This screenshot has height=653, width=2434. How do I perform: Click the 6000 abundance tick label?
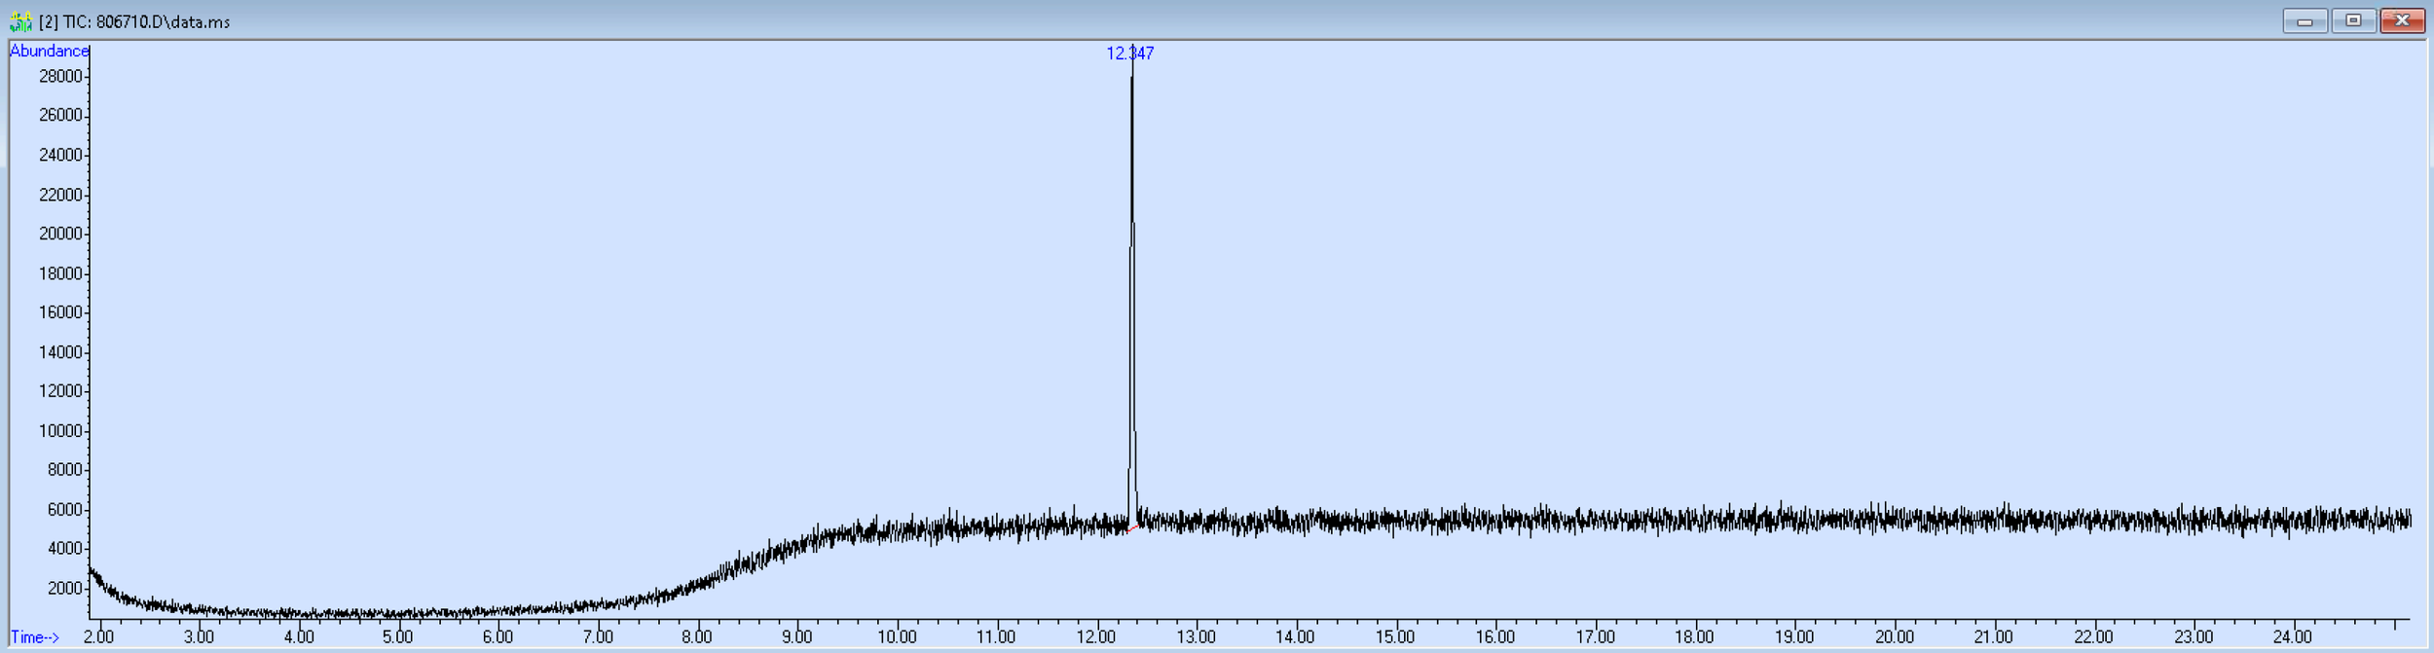point(64,510)
